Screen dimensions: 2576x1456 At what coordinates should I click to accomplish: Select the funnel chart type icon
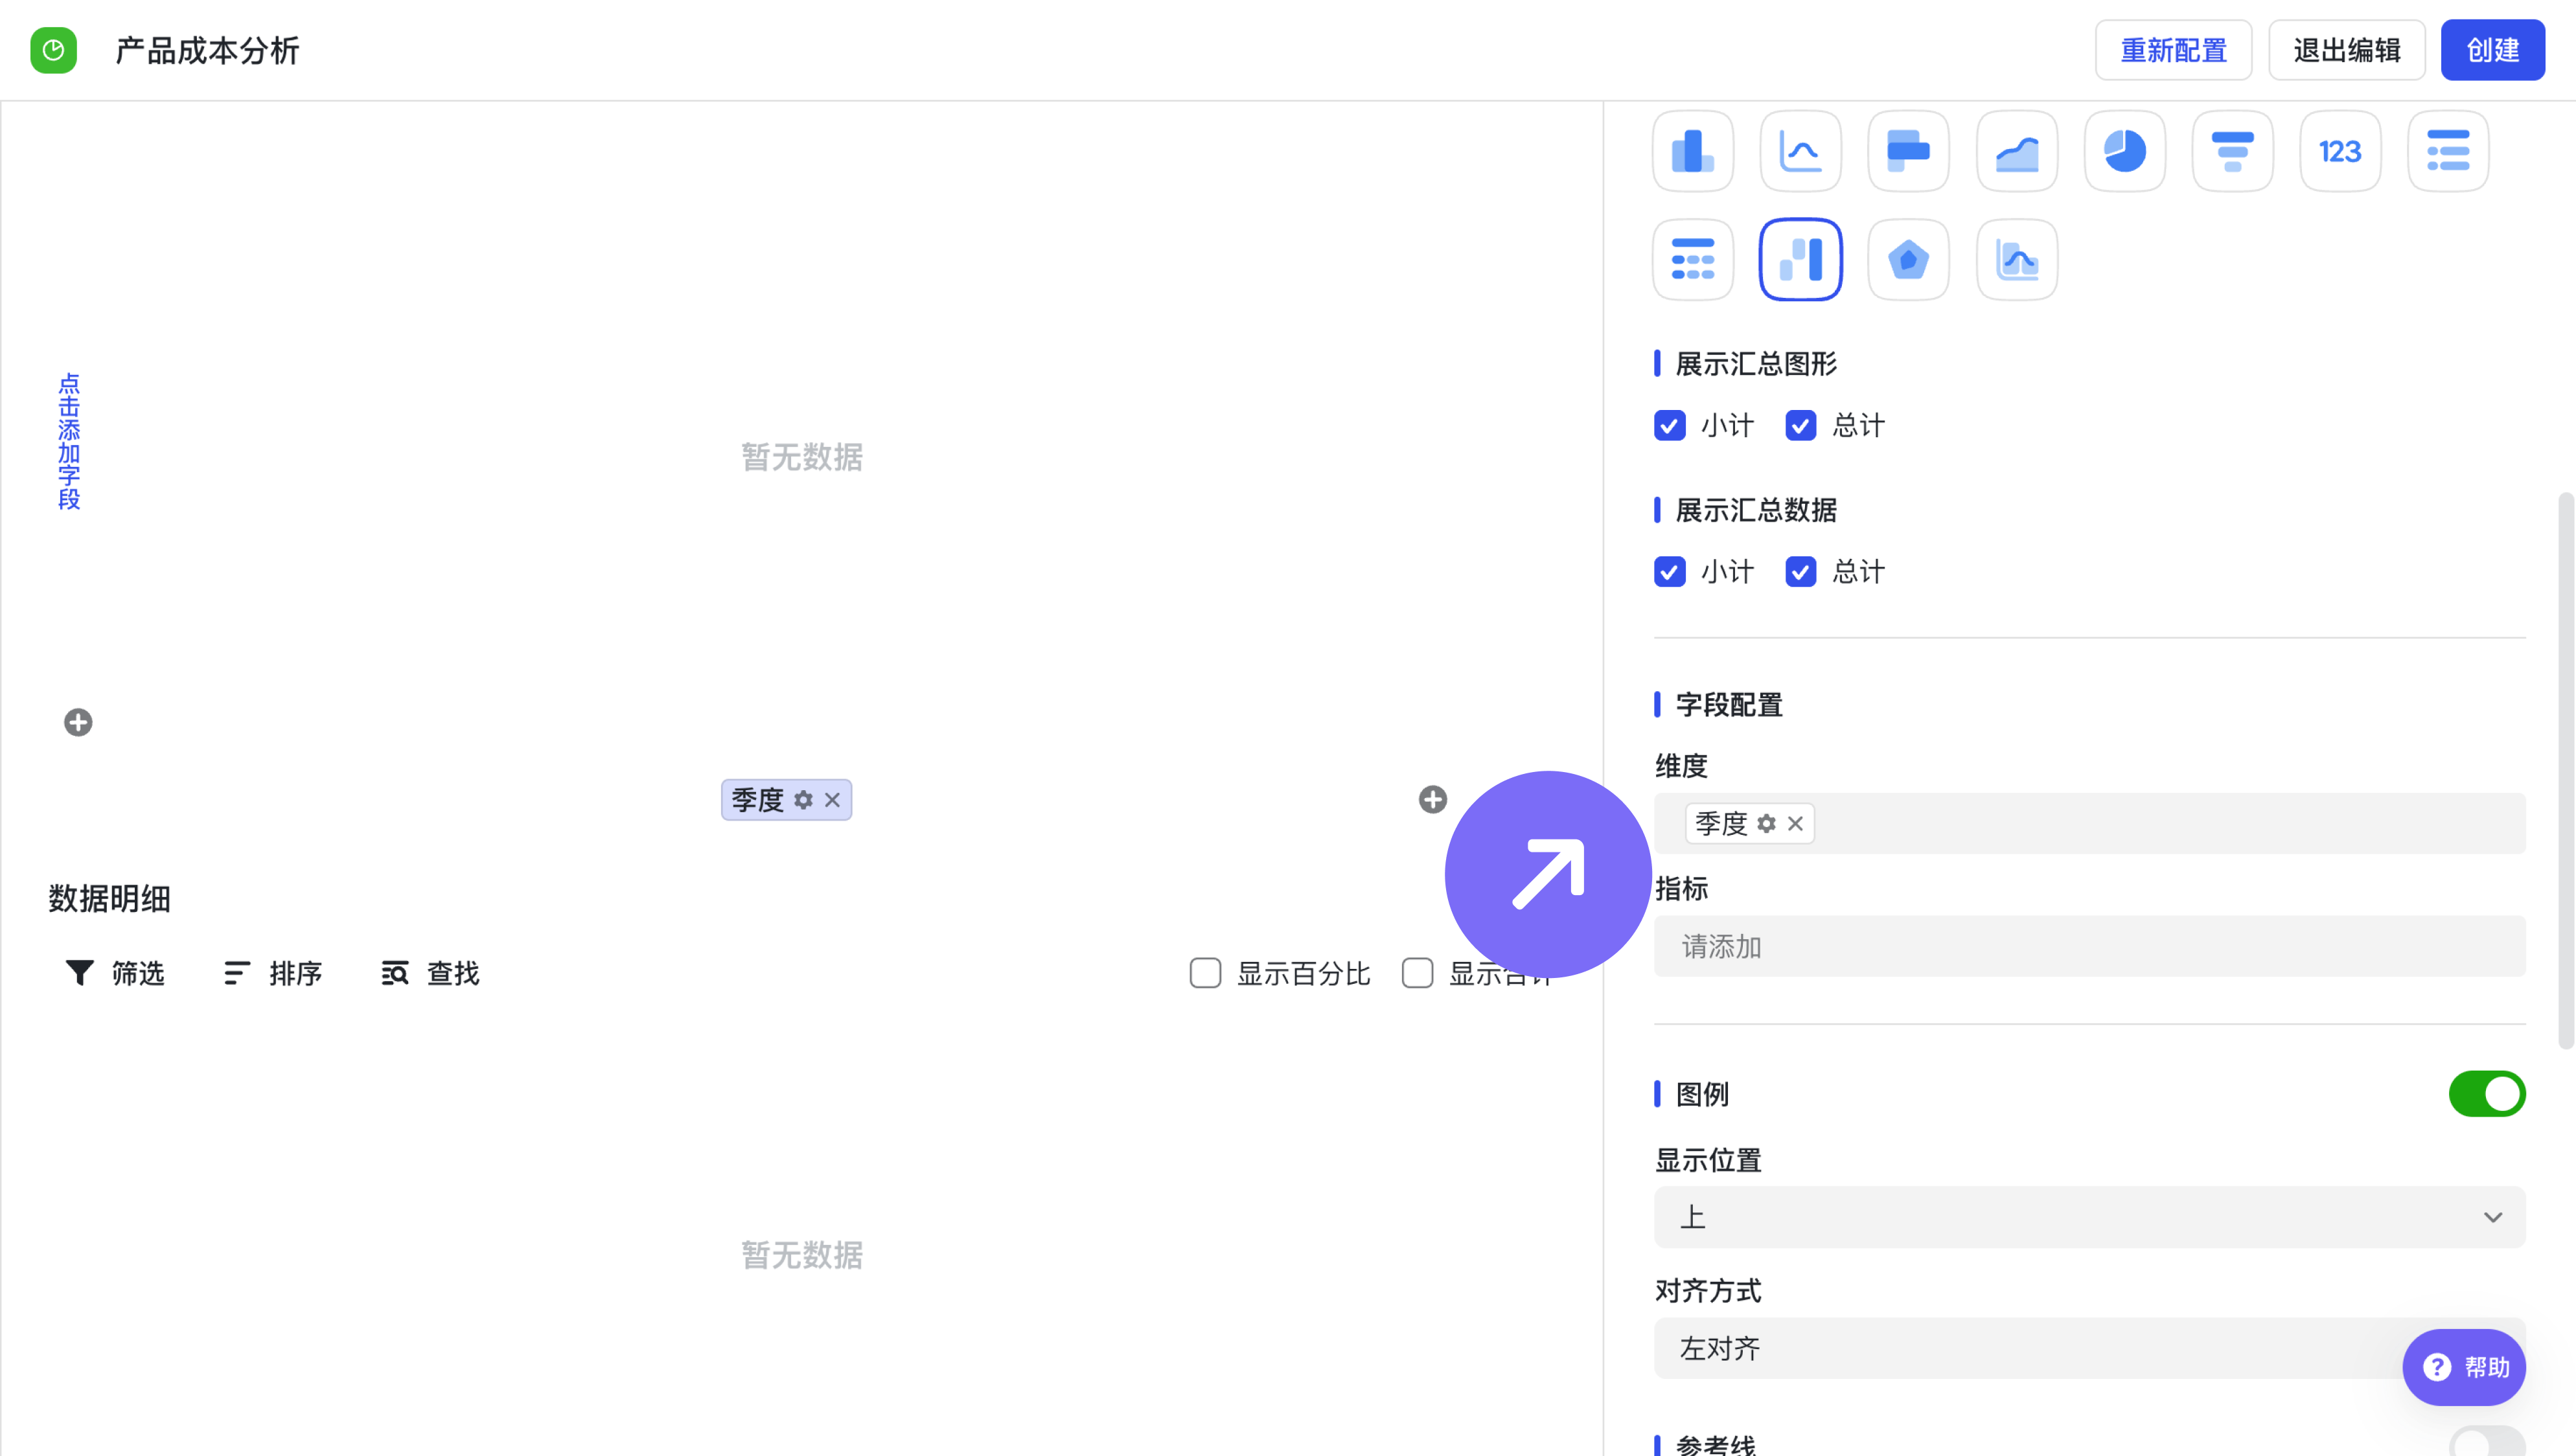[x=2232, y=151]
